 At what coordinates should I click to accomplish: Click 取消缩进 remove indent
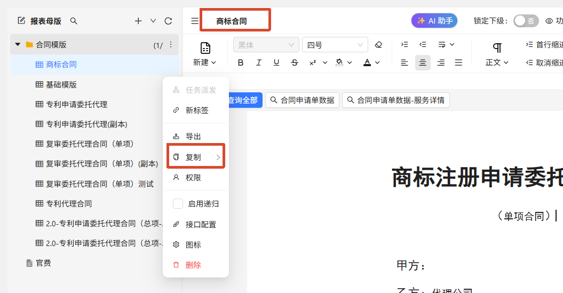544,63
